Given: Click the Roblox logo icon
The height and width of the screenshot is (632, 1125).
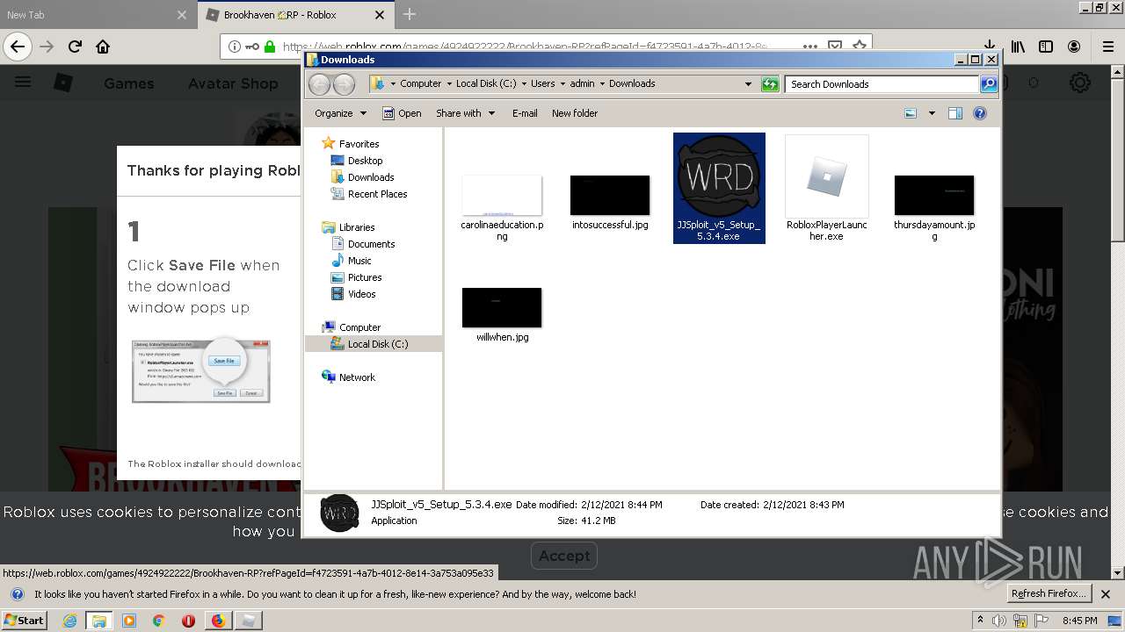Looking at the screenshot, I should tap(63, 83).
